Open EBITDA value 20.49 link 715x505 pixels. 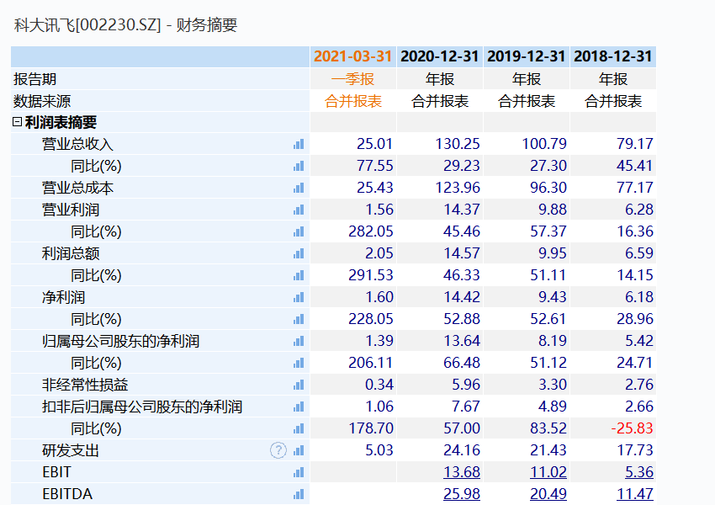pos(548,494)
